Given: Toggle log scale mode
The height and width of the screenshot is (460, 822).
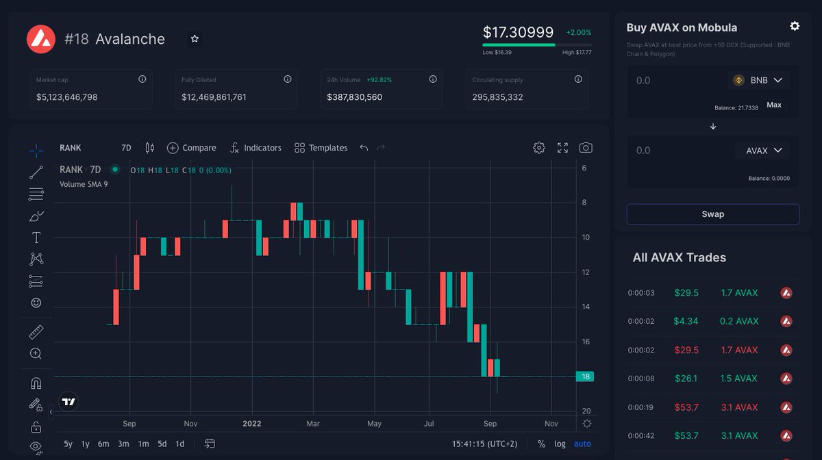Looking at the screenshot, I should pyautogui.click(x=560, y=444).
